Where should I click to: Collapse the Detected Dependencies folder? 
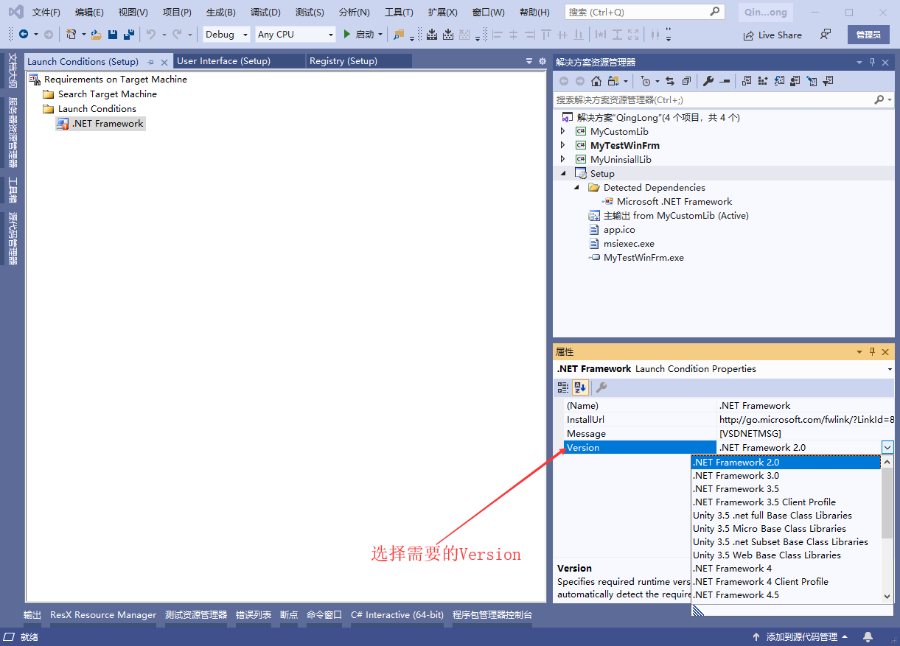[576, 187]
